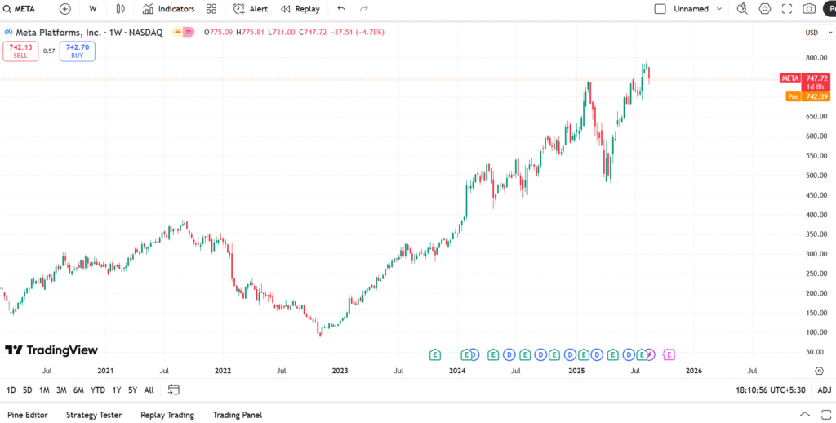Viewport: 836px width, 423px height.
Task: Open the Trading Panel tab
Action: click(238, 415)
